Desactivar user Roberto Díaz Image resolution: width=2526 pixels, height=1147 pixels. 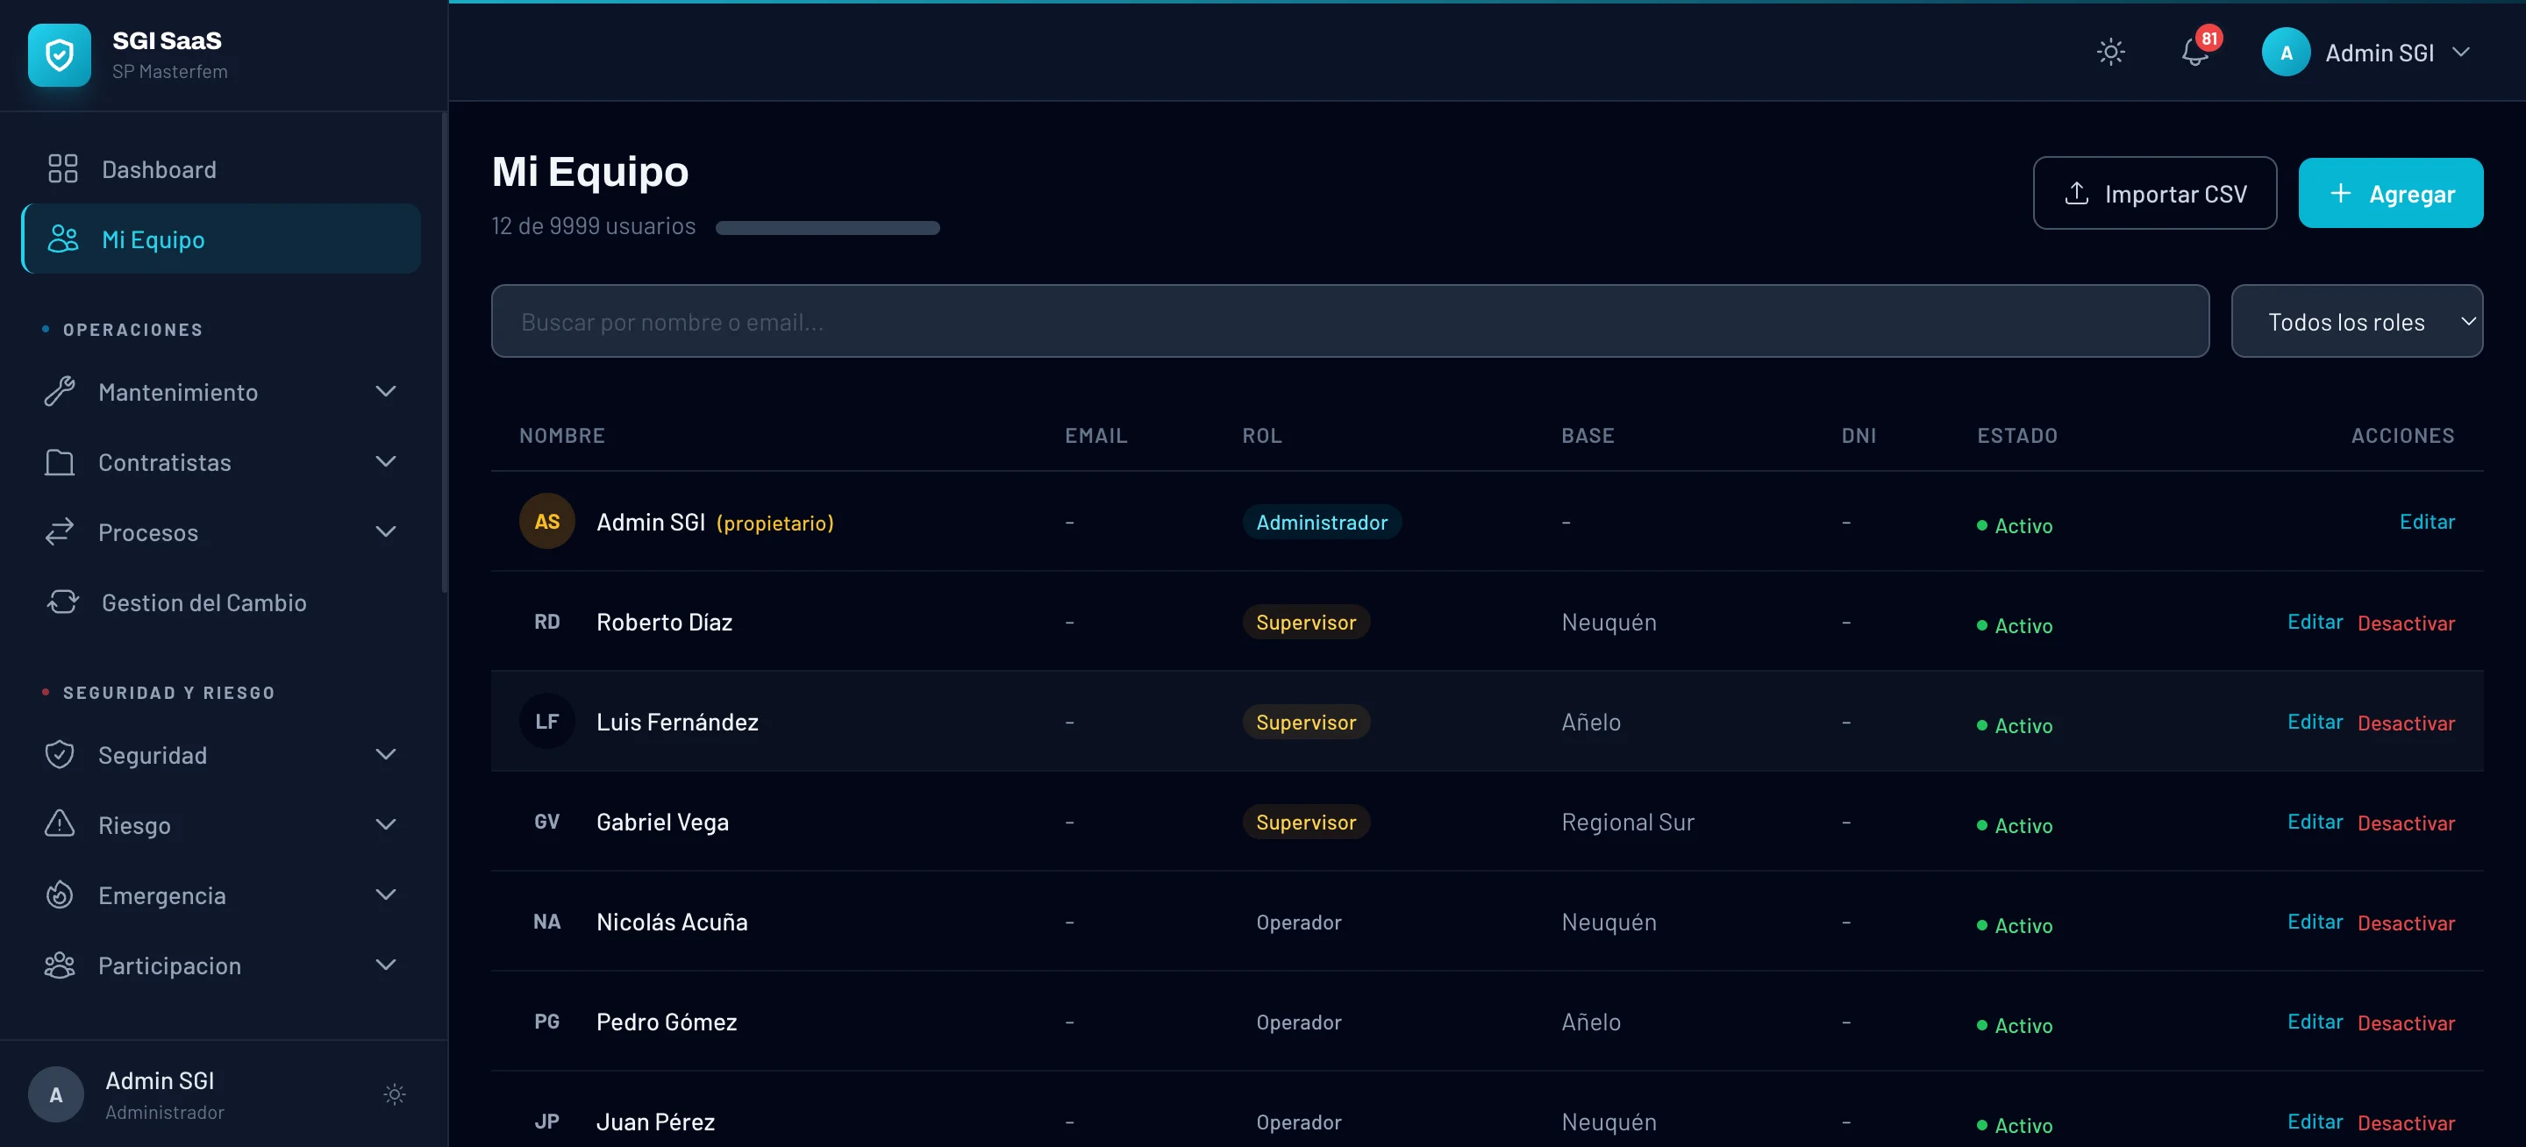coord(2407,623)
